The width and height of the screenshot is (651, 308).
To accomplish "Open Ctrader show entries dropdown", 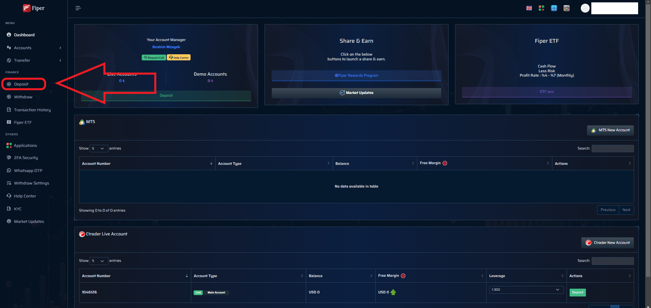I will point(99,261).
